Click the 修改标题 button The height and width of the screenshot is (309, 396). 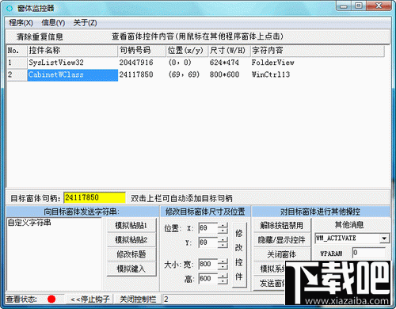(131, 254)
